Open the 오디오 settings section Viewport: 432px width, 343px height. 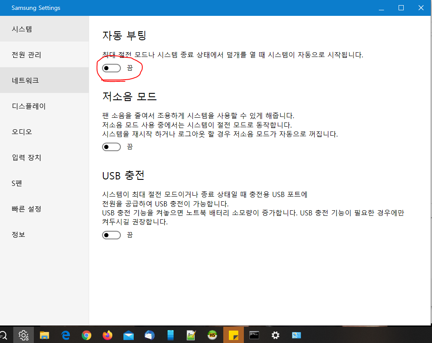click(45, 131)
